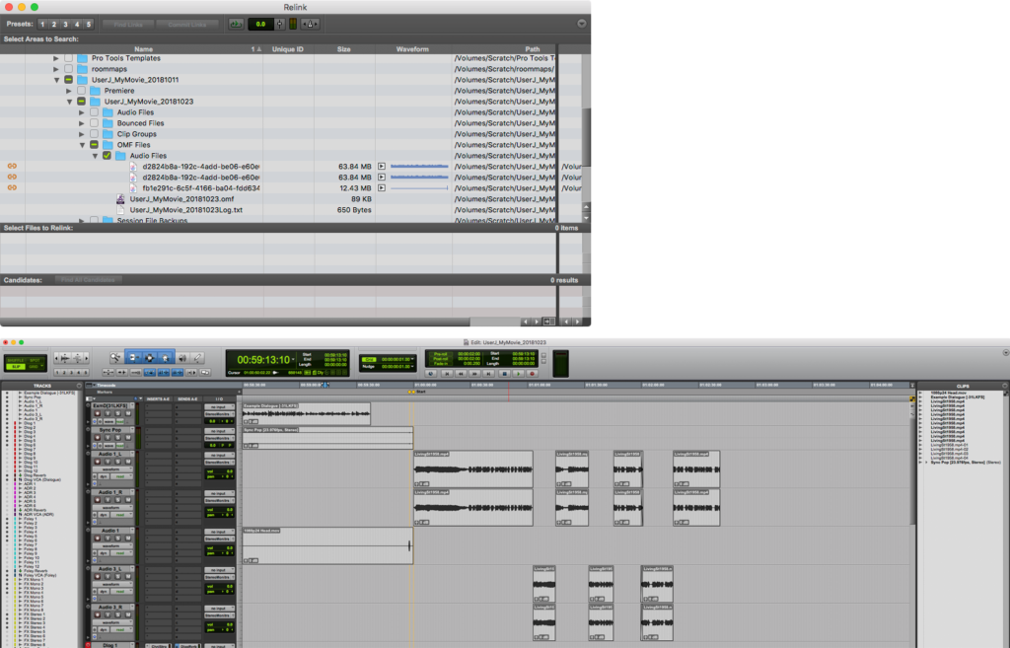
Task: Select the Trim tool in Edit toolbar
Action: (133, 357)
